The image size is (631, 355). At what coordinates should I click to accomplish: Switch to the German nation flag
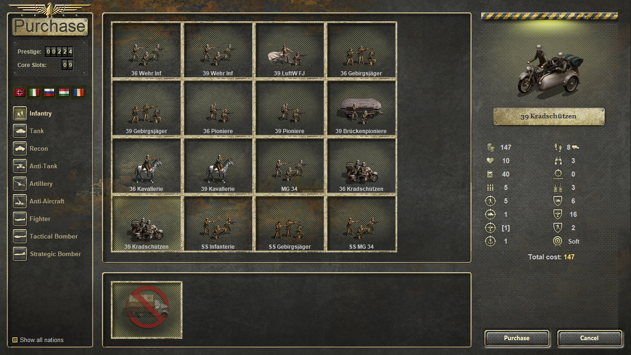(x=20, y=92)
